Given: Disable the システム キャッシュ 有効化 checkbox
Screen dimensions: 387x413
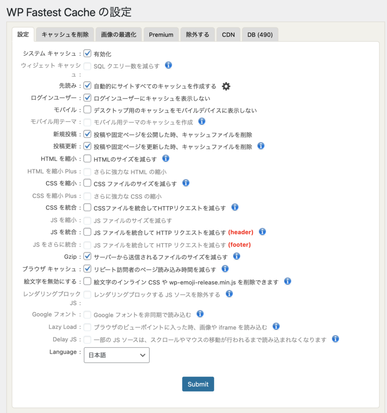Looking at the screenshot, I should 87,53.
